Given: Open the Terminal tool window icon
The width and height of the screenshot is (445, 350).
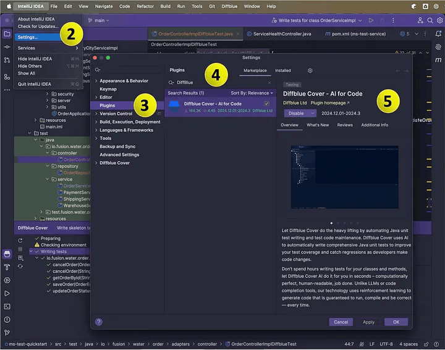Looking at the screenshot, I should click(x=7, y=306).
